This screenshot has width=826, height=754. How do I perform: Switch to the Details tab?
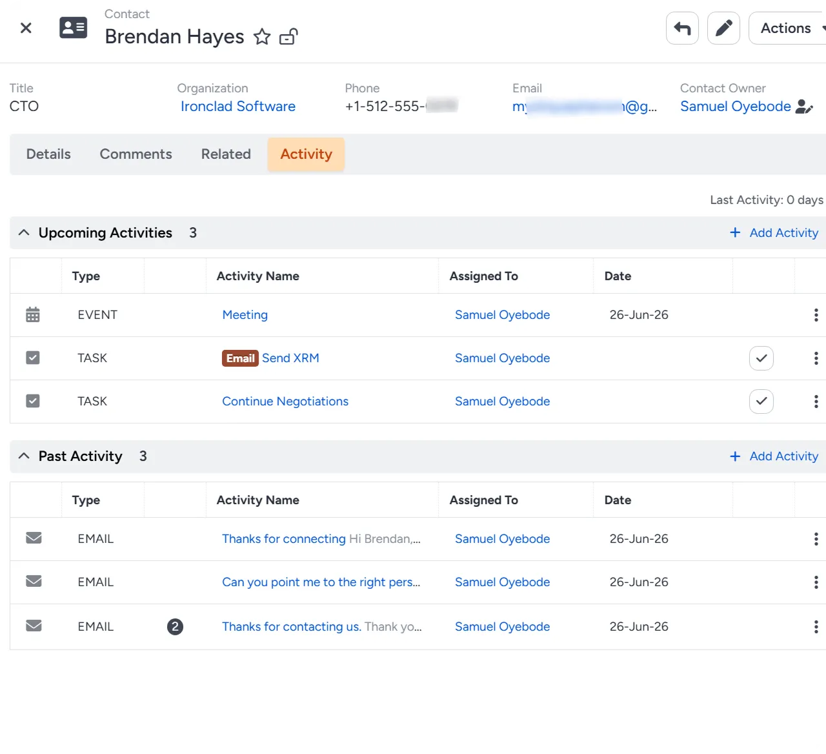tap(48, 154)
